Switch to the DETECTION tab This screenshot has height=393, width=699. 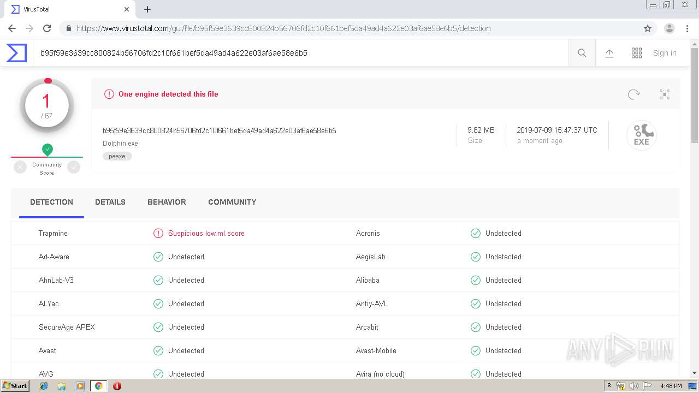coord(51,202)
